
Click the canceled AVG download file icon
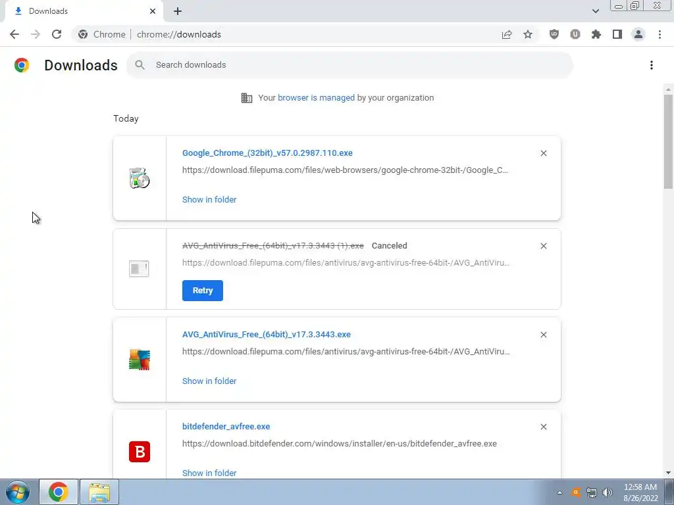pyautogui.click(x=139, y=269)
